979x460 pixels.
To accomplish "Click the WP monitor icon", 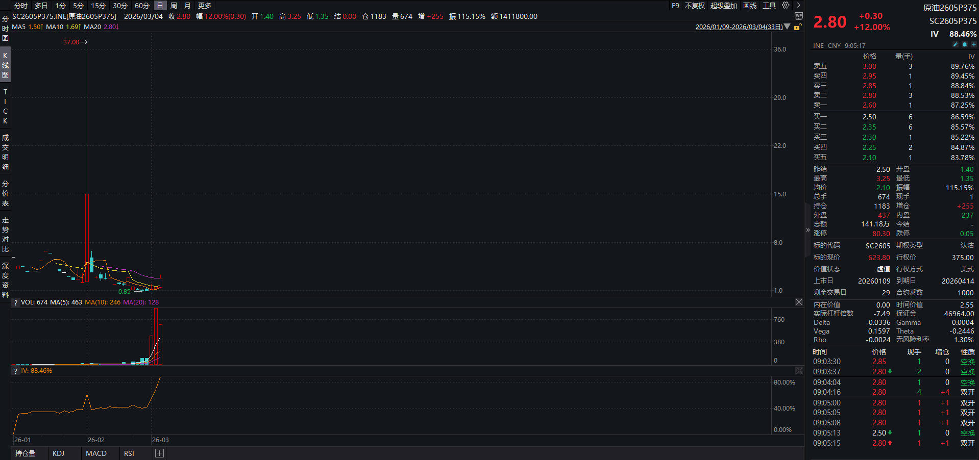I will (x=799, y=16).
